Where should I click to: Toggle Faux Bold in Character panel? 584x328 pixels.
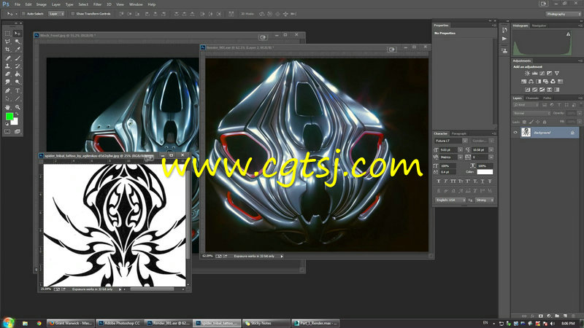pos(439,181)
